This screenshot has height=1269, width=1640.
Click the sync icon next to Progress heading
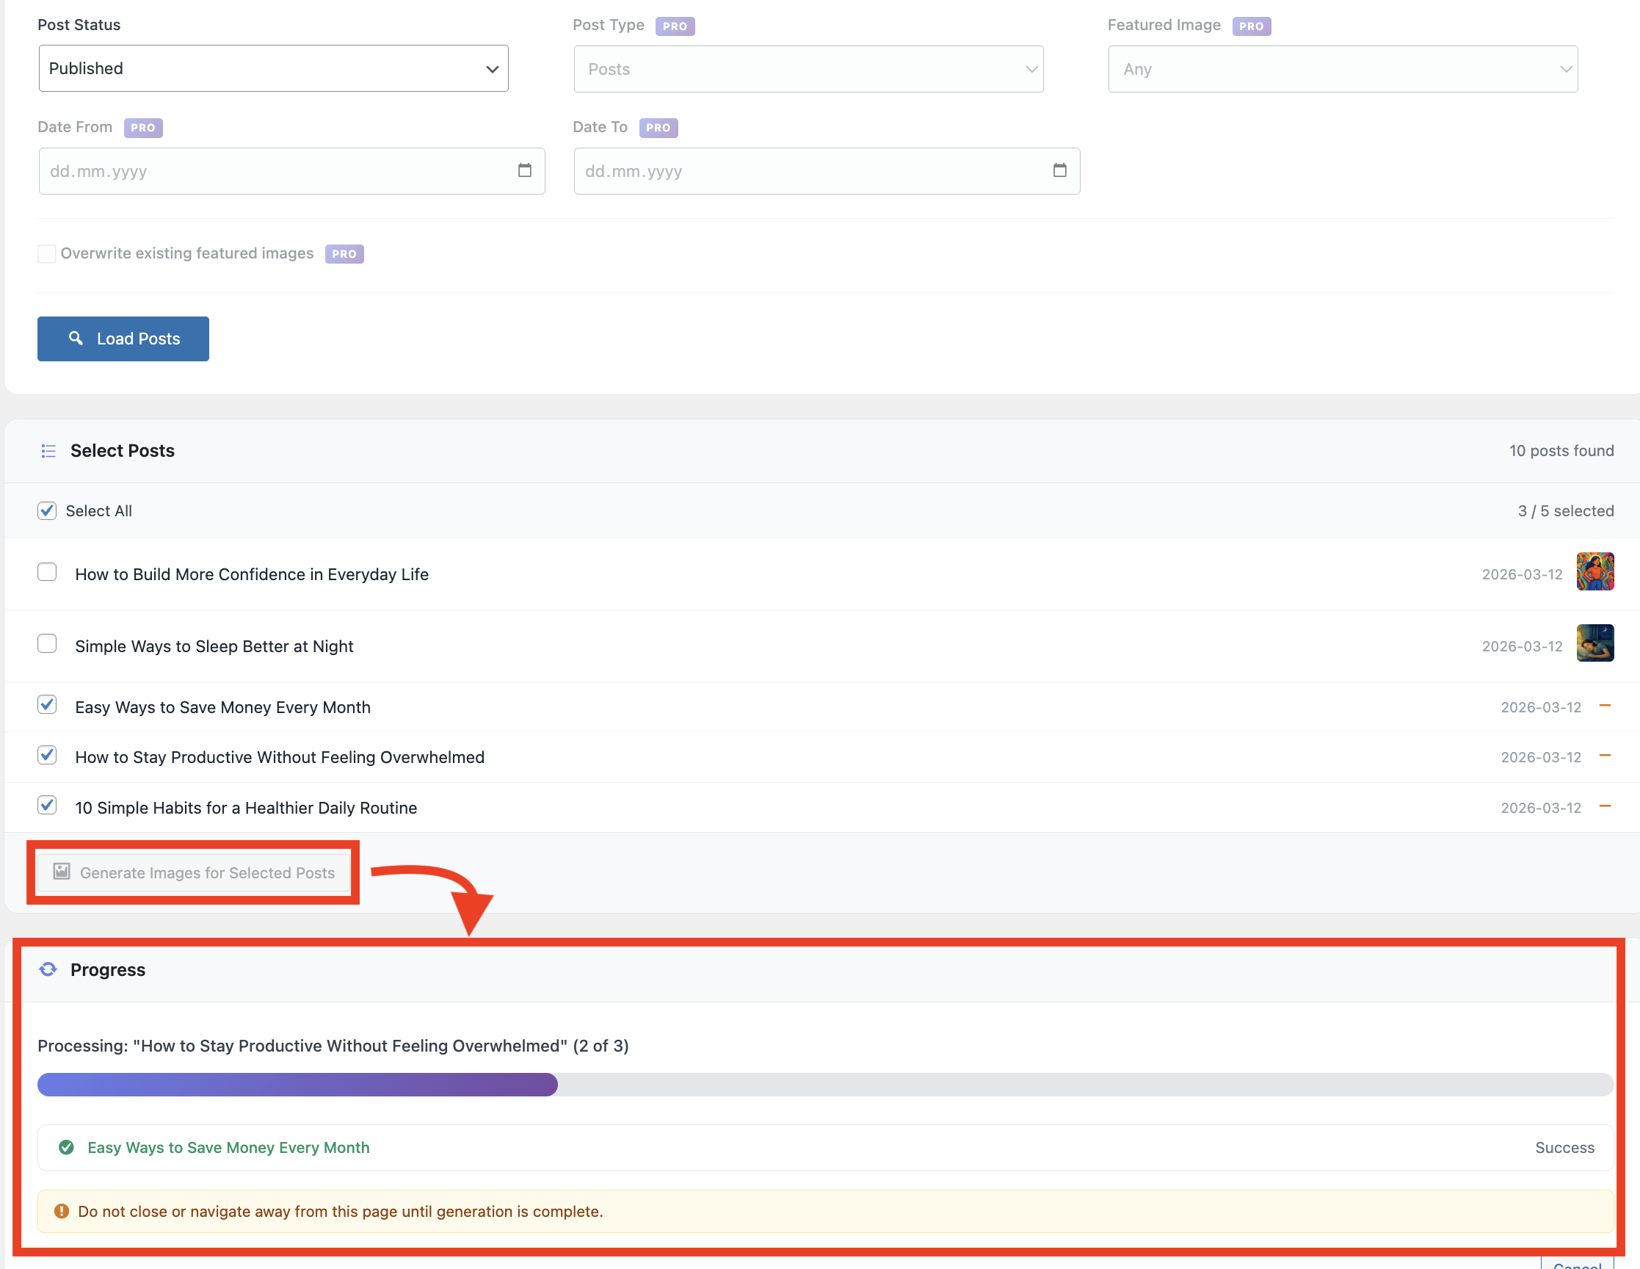click(47, 969)
